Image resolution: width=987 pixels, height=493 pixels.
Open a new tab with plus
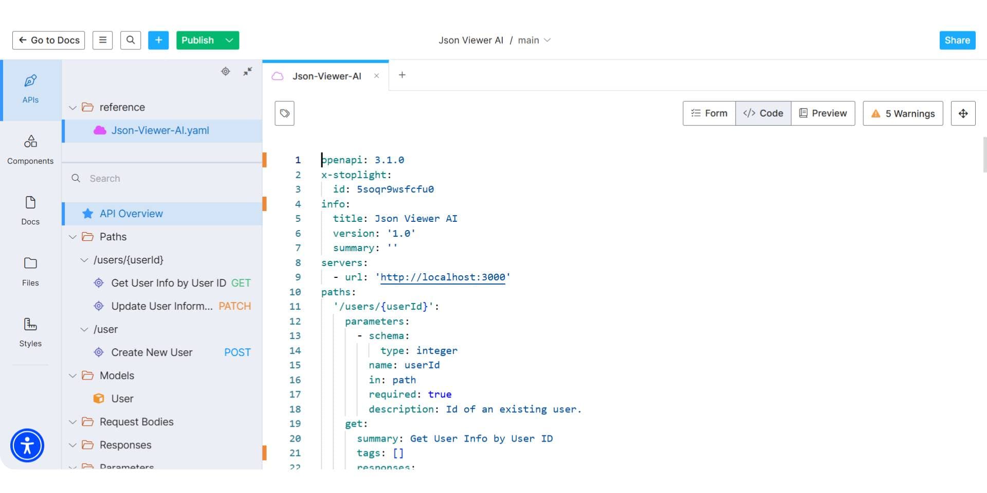coord(402,75)
